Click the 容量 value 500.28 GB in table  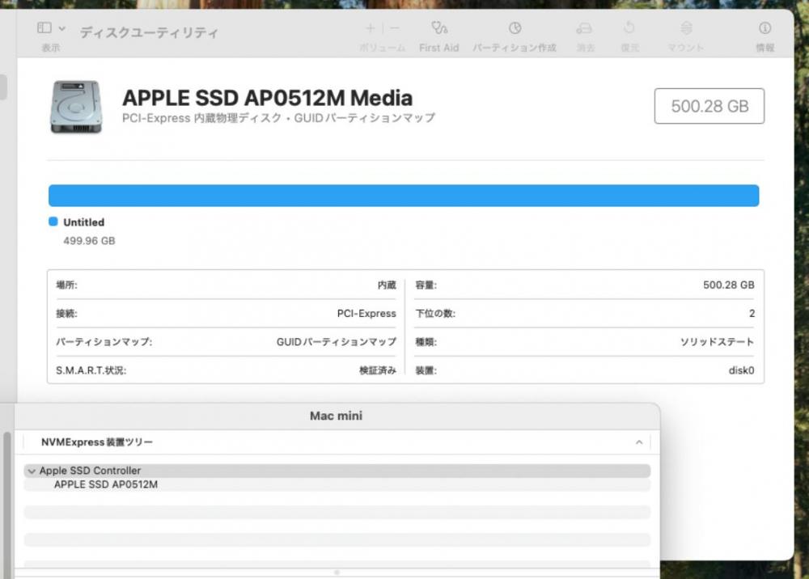(729, 285)
